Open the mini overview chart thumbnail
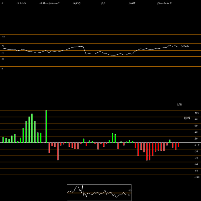The image size is (201, 201). tap(99, 193)
